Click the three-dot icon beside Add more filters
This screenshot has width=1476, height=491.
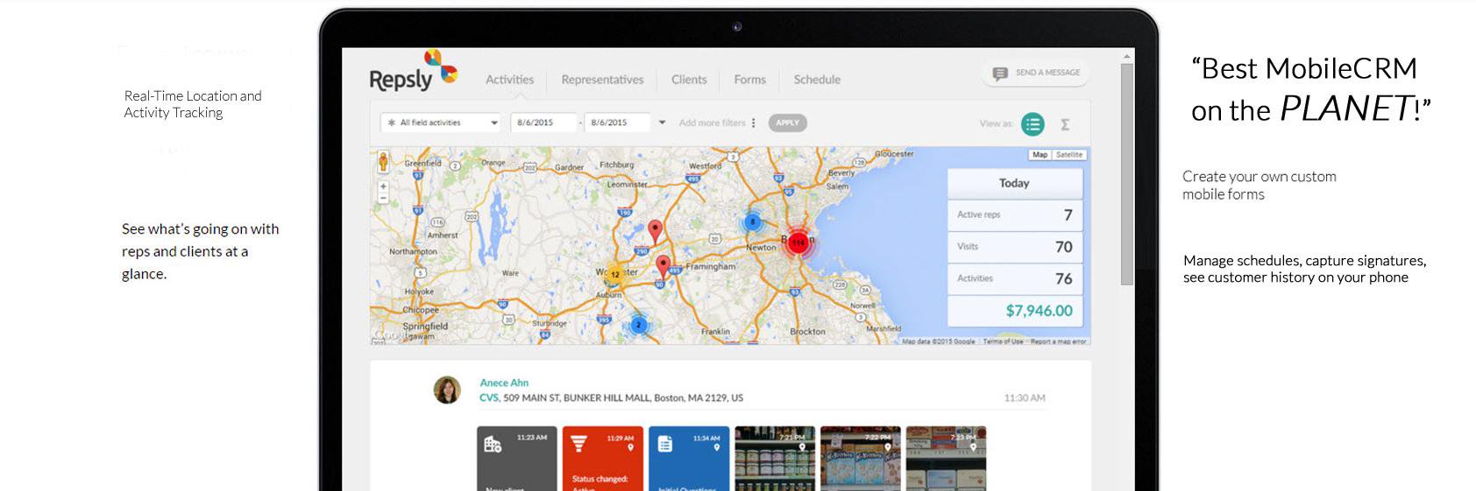pos(754,123)
